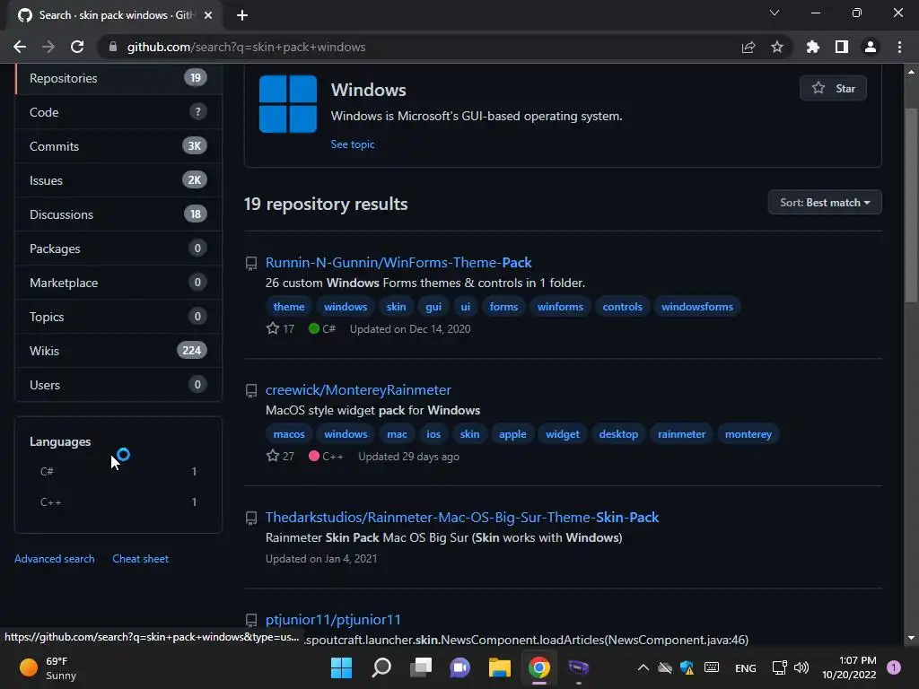This screenshot has width=919, height=689.
Task: Select the Marketplace search filter
Action: [x=118, y=283]
